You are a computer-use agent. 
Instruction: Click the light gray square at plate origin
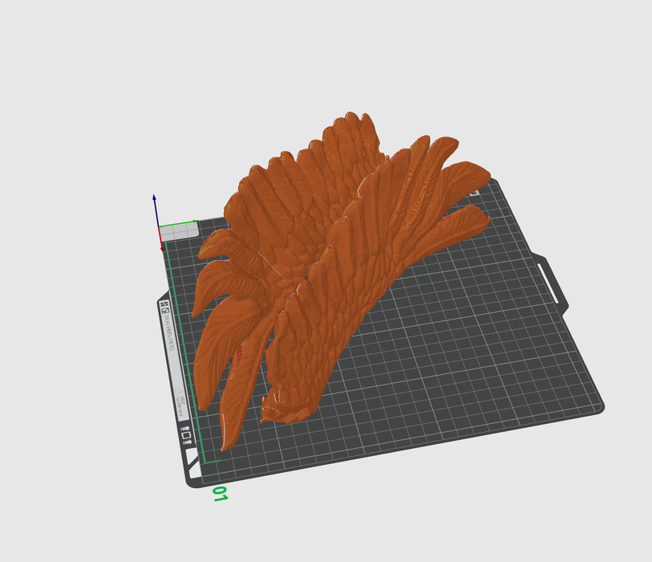(179, 231)
